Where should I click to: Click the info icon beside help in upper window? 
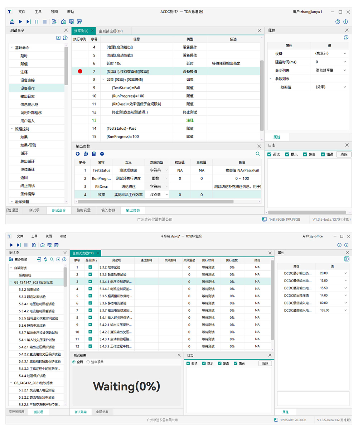pyautogui.click(x=345, y=22)
